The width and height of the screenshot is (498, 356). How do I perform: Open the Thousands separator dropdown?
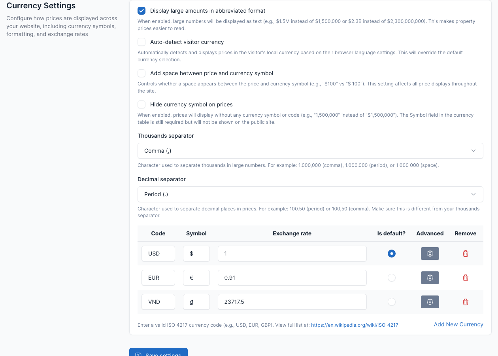[310, 151]
